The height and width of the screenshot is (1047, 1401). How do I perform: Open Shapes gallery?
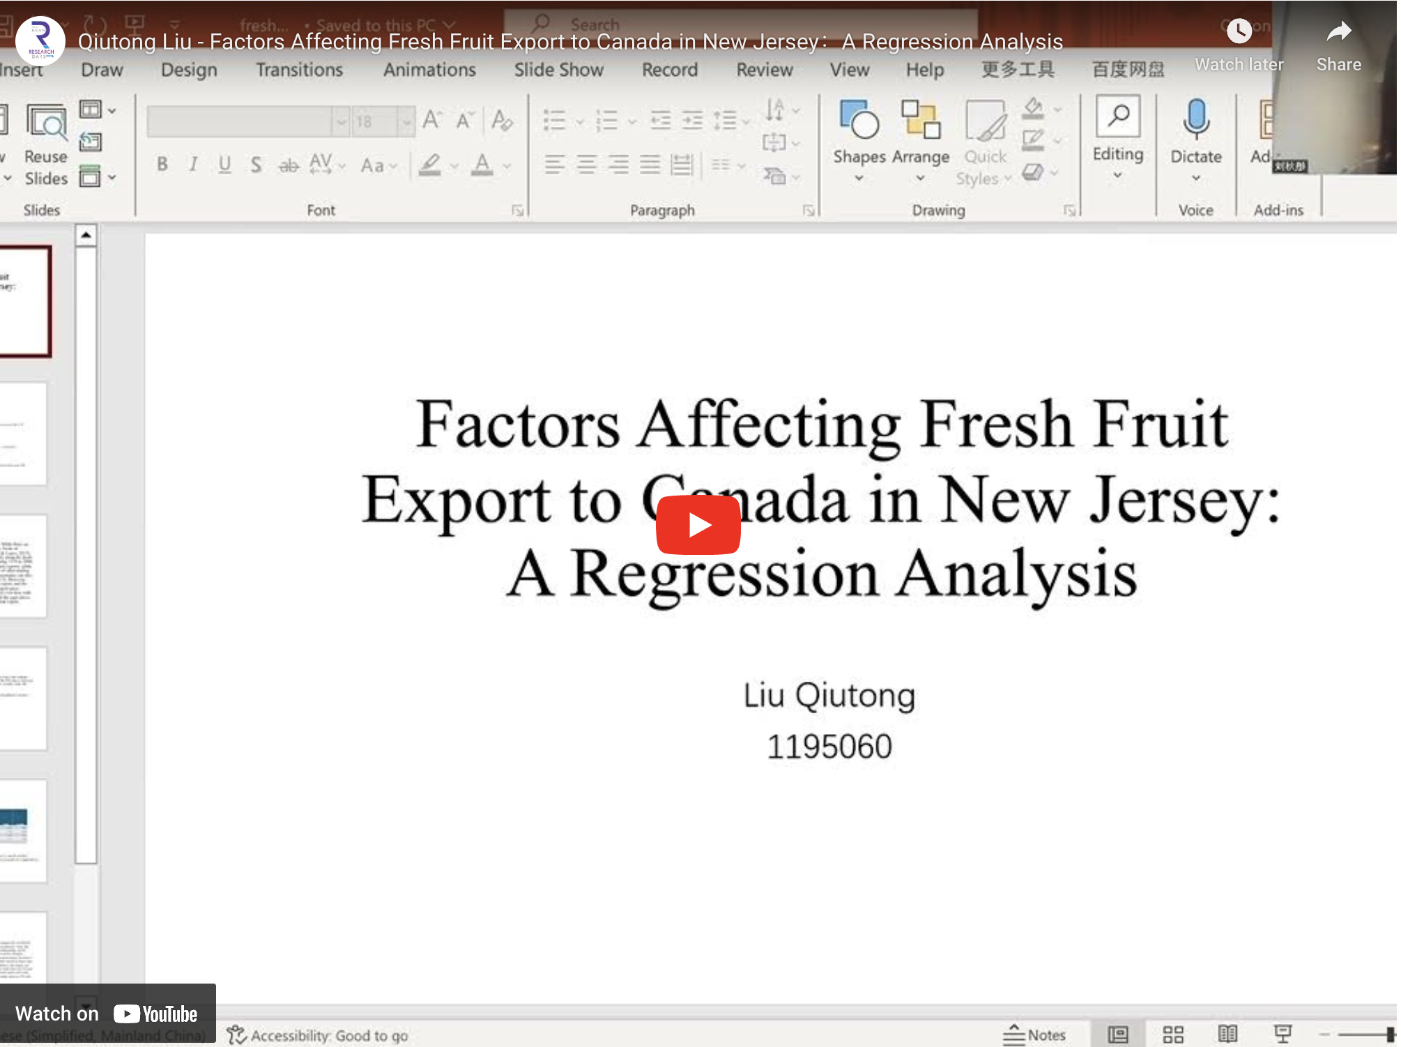(x=859, y=142)
